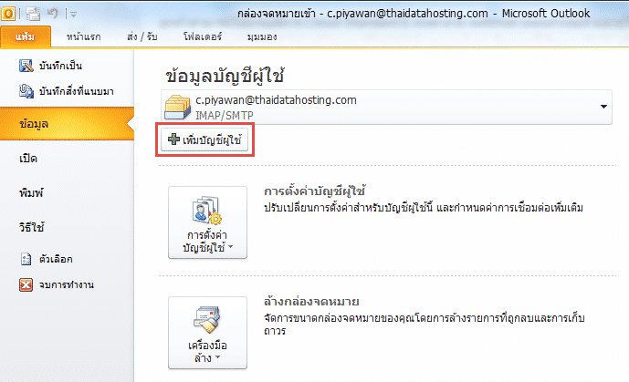The width and height of the screenshot is (629, 382).
Task: Click the green plus icon on add account
Action: 173,139
